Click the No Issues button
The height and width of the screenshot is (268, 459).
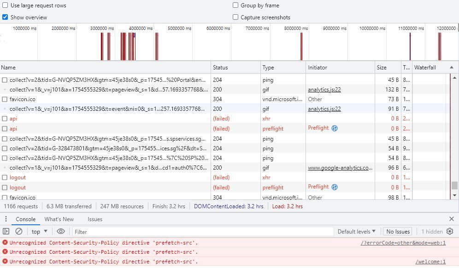point(398,232)
